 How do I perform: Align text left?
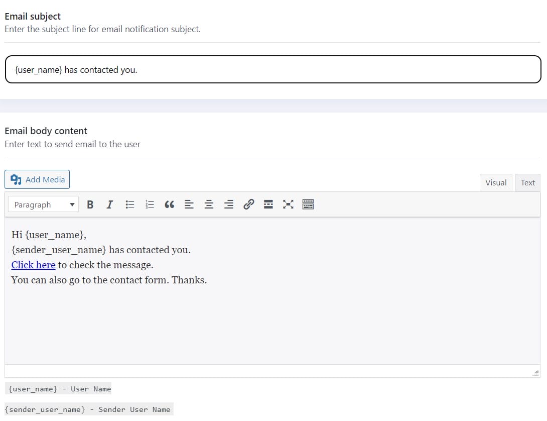pyautogui.click(x=189, y=204)
